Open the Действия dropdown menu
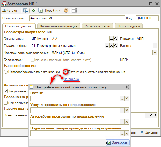 pos(11,11)
